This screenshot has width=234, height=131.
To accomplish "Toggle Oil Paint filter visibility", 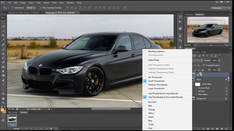I will pos(196,91).
